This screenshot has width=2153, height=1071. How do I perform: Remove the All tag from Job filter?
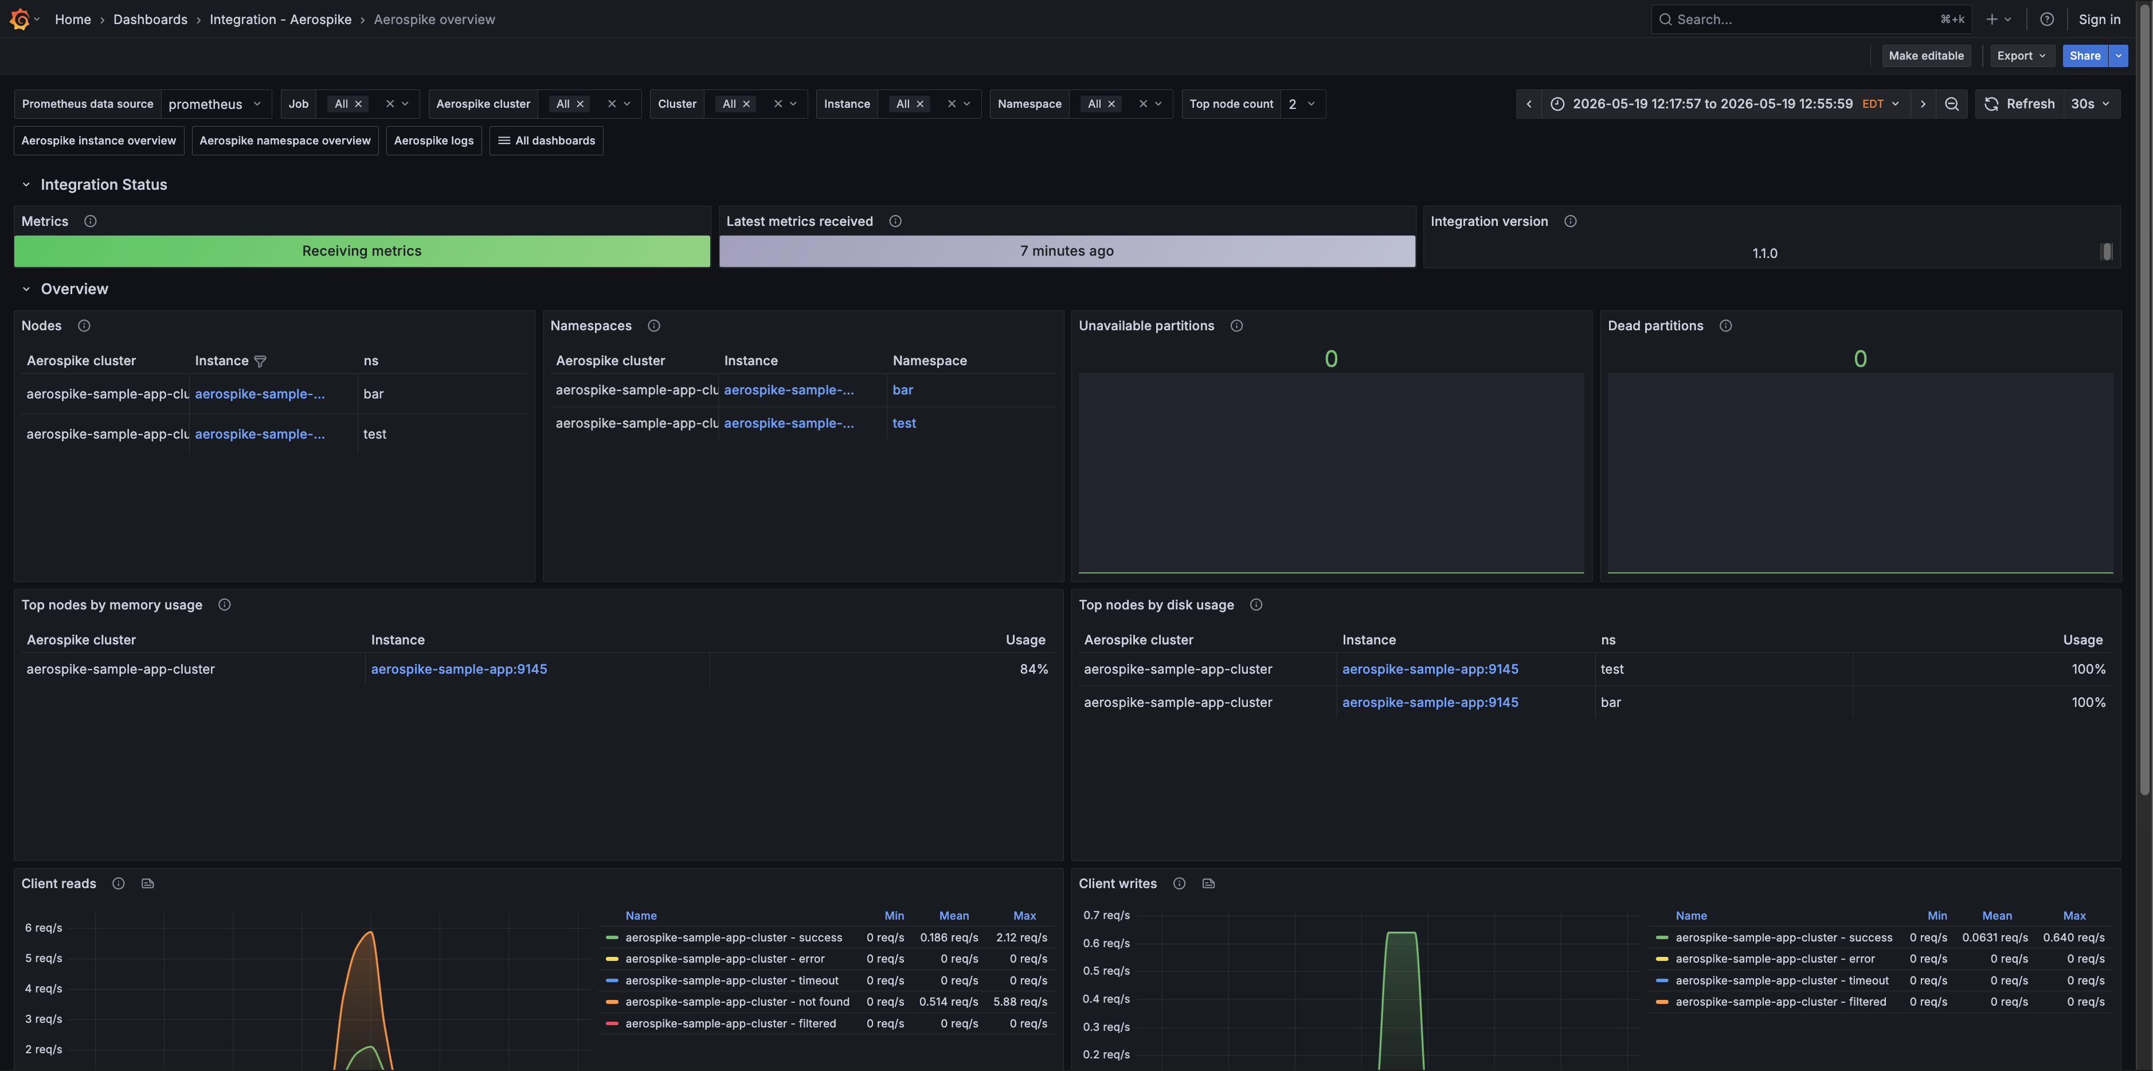(x=359, y=104)
